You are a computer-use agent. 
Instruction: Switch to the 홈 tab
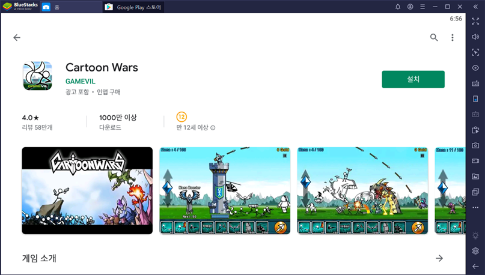[71, 7]
